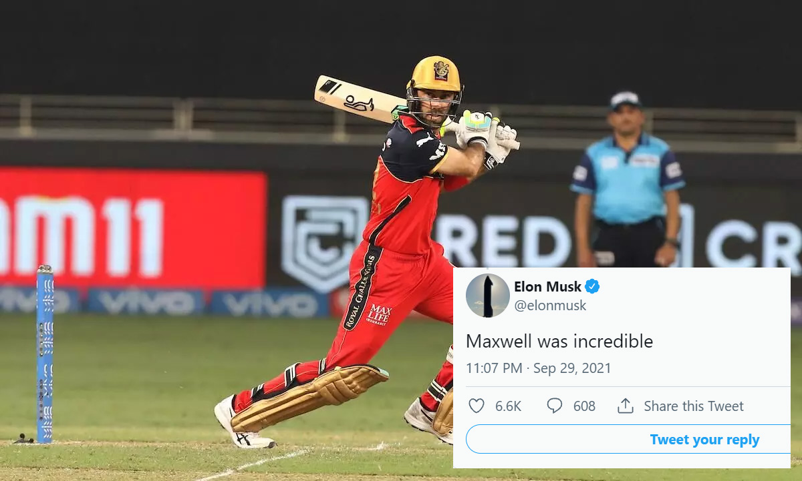Open the 11:07 PM Sep 29, 2021 timestamp

pyautogui.click(x=539, y=368)
